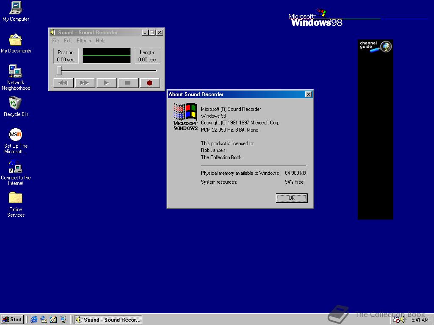434x325 pixels.
Task: Seek to end in Sound Recorder
Action: tap(85, 83)
